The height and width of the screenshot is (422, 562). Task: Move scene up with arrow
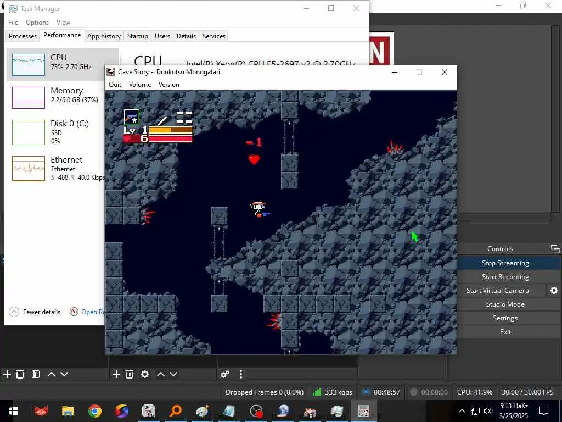(51, 374)
